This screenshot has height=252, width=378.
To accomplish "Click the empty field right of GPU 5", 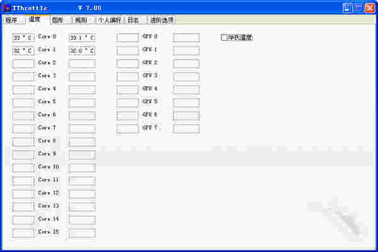I will pyautogui.click(x=186, y=103).
